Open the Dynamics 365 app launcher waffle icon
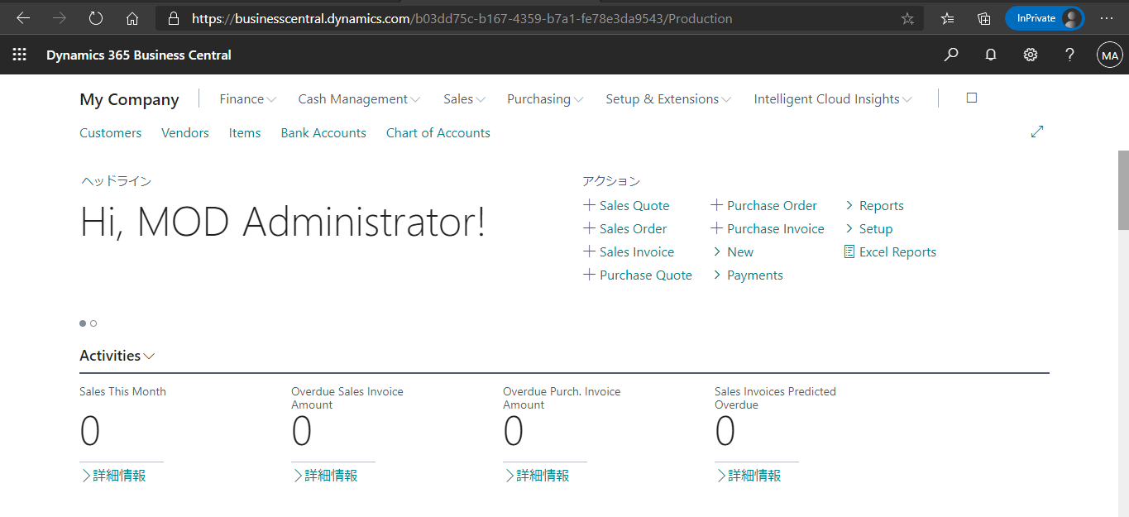 tap(18, 55)
